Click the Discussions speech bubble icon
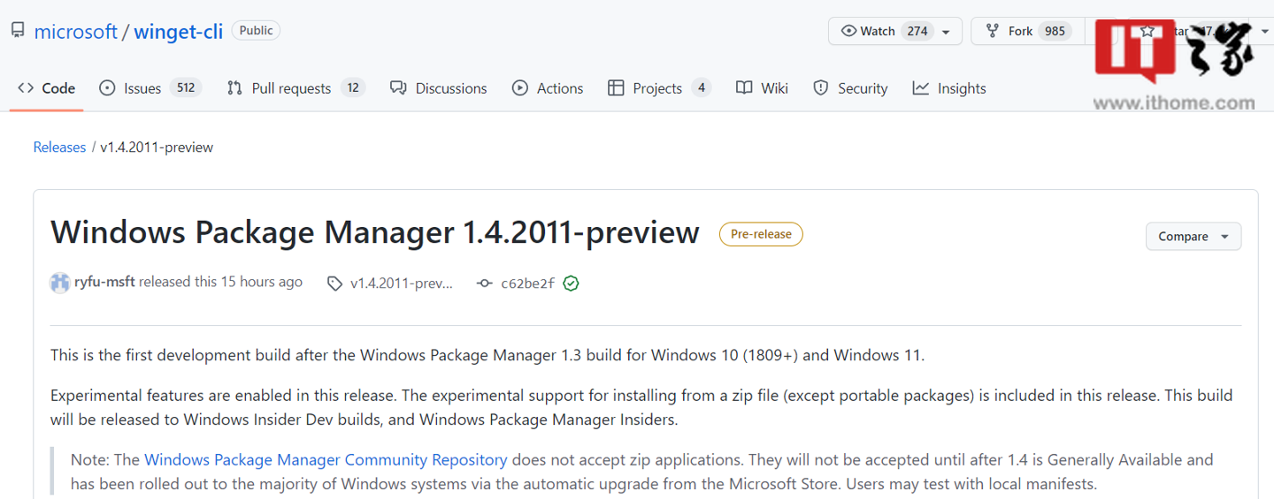 pos(398,88)
